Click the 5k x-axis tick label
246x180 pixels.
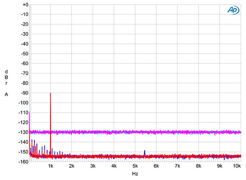(x=135, y=167)
